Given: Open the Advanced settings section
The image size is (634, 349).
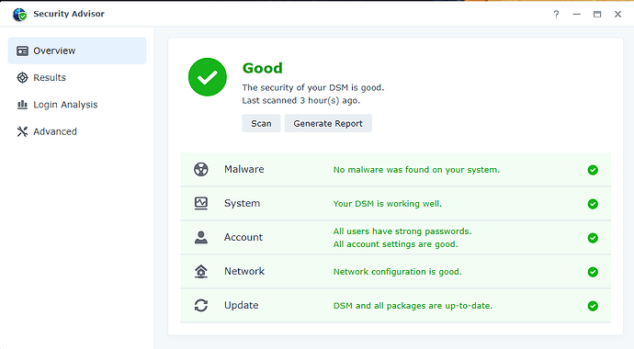Looking at the screenshot, I should point(77,131).
